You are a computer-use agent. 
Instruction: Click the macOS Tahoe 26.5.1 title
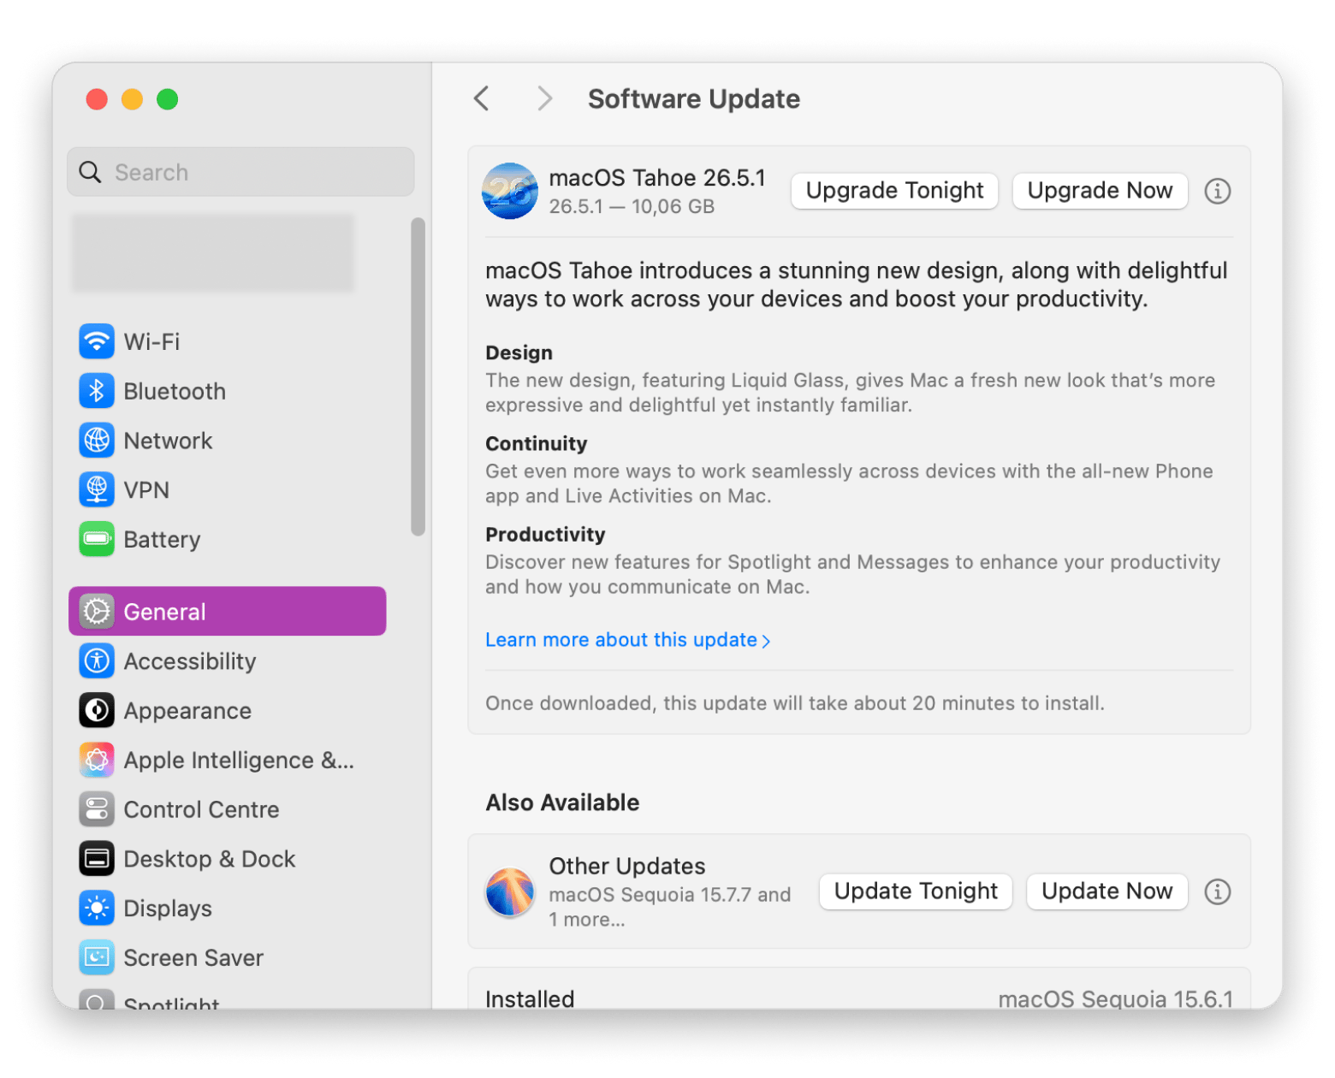tap(657, 178)
